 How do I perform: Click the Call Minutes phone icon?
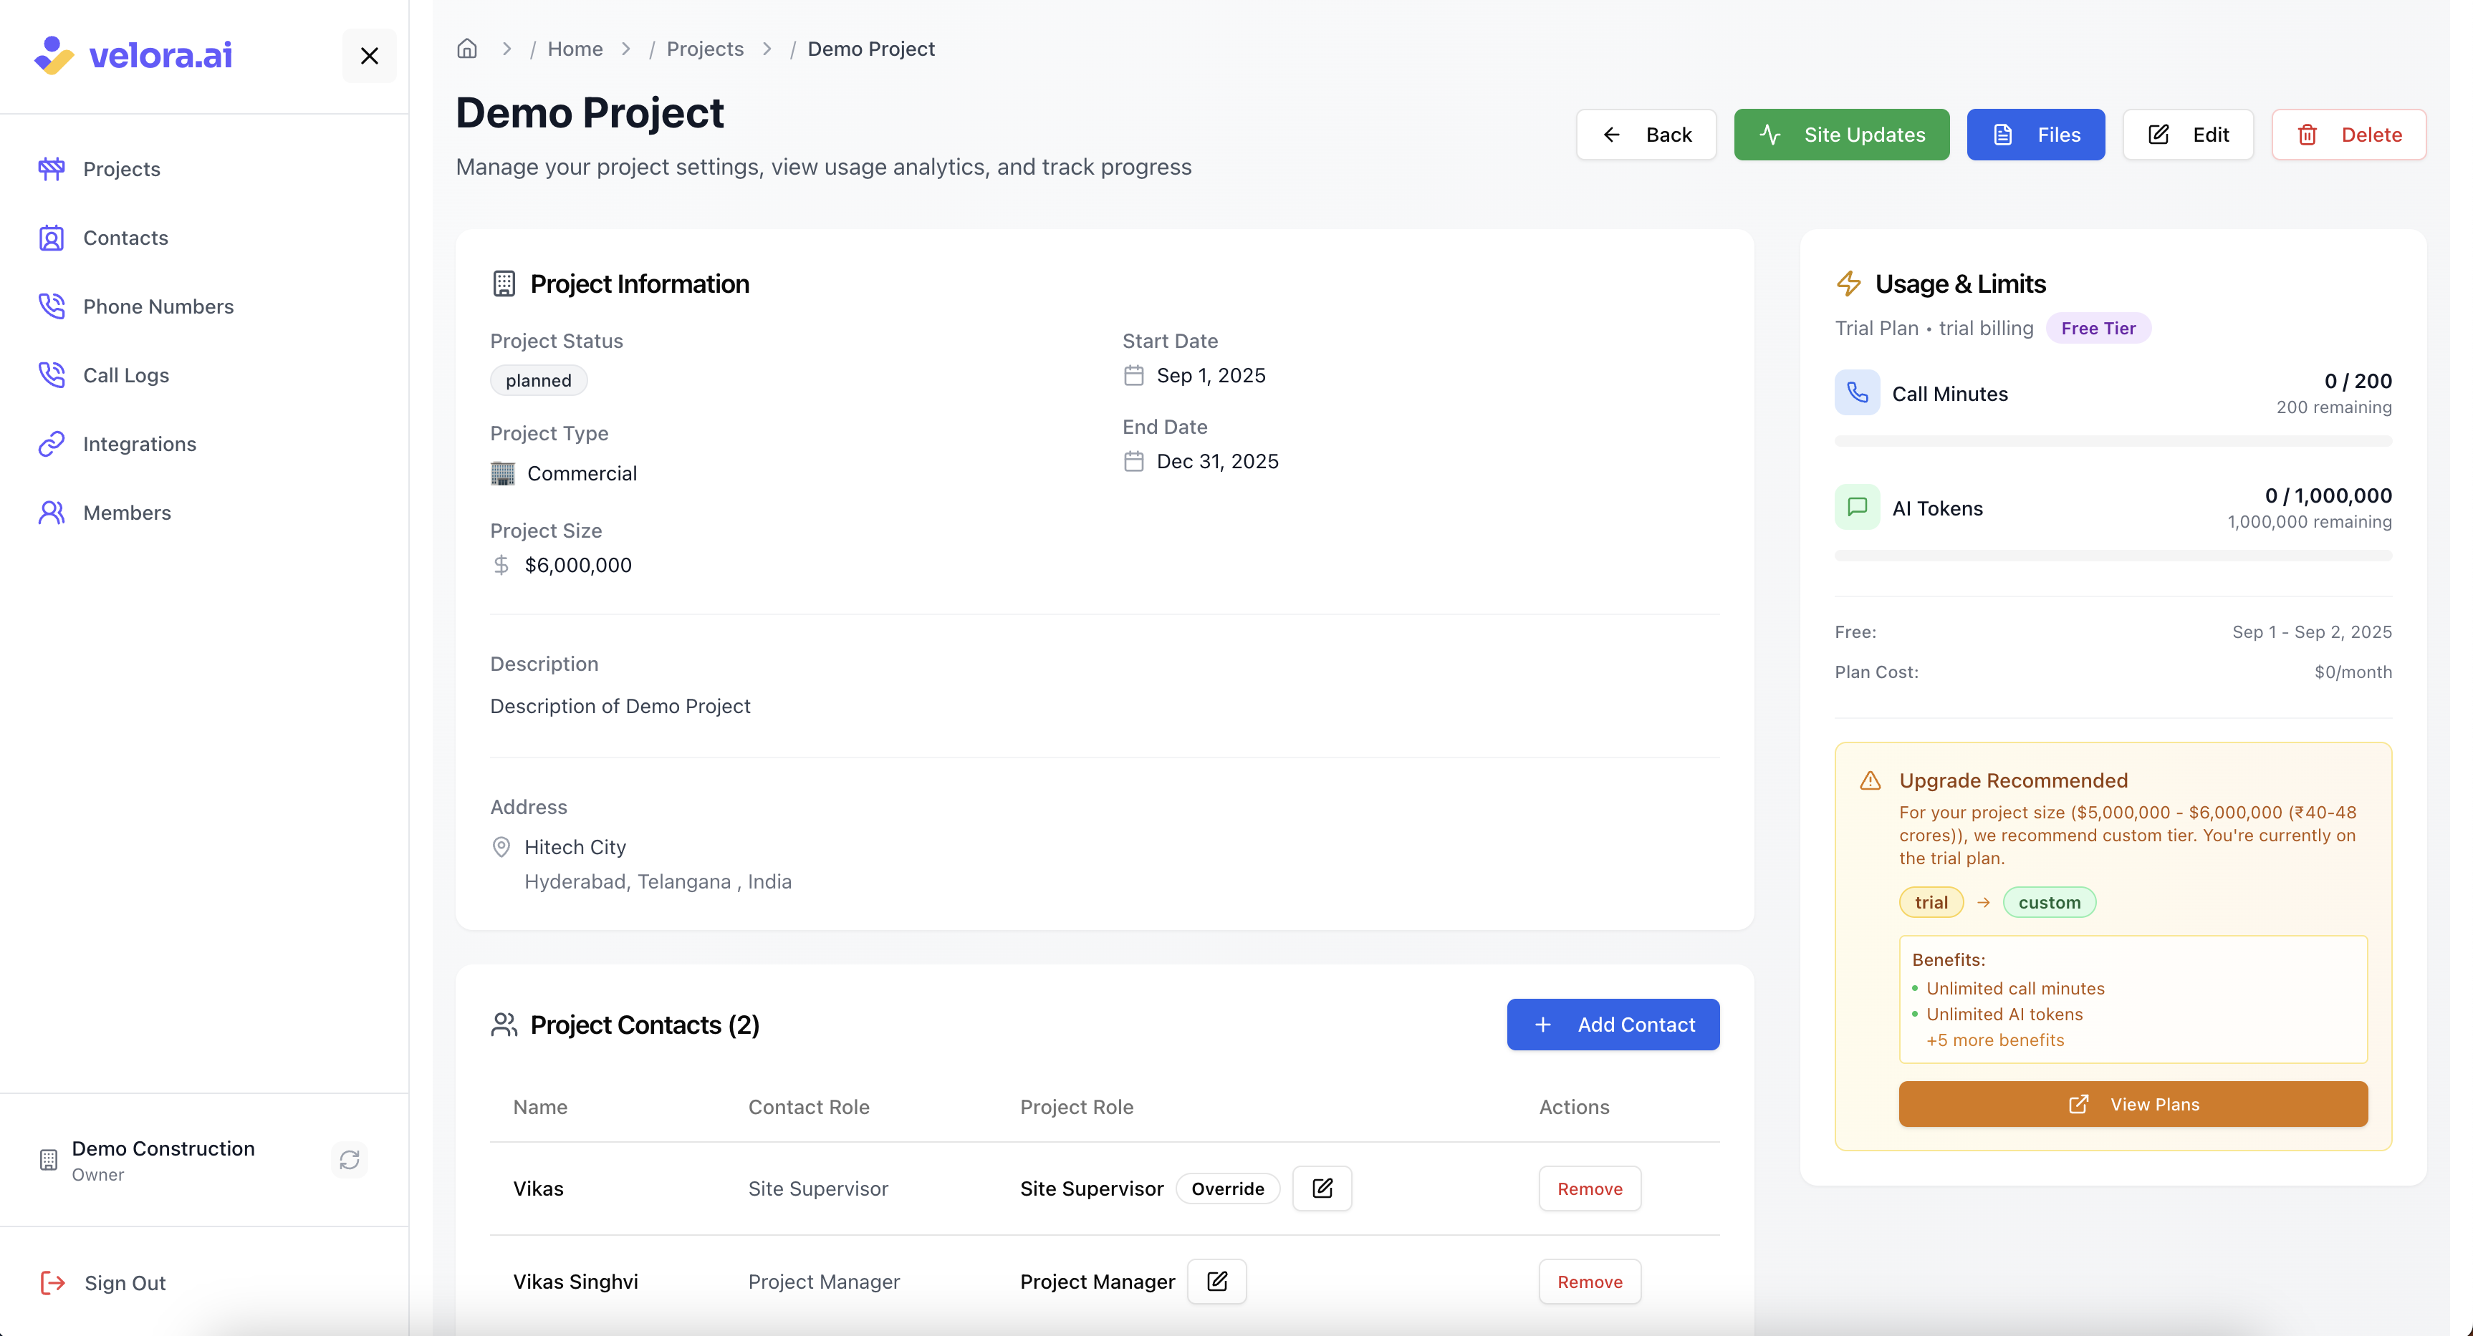[x=1858, y=392]
